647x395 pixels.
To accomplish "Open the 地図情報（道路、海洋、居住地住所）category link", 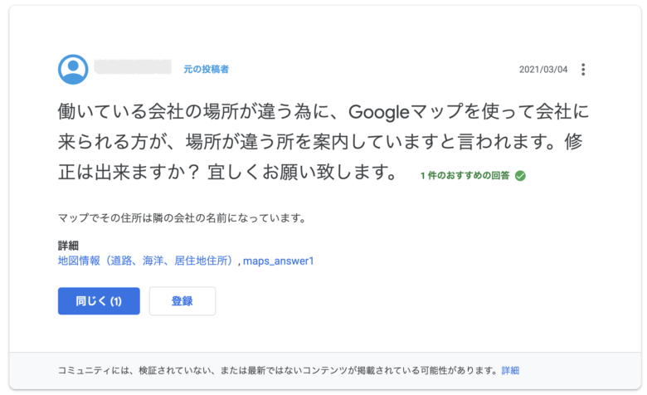I will (147, 261).
